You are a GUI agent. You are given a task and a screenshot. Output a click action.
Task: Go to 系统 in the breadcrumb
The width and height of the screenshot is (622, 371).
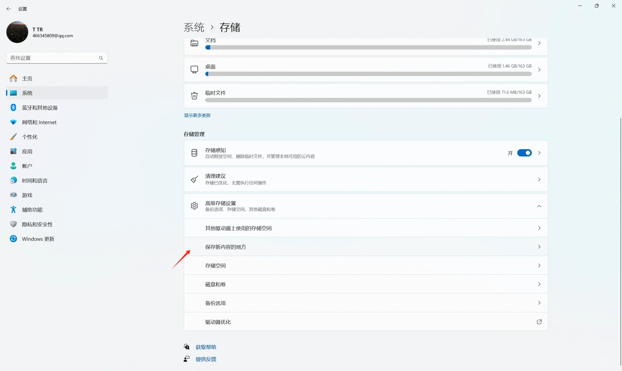point(194,27)
